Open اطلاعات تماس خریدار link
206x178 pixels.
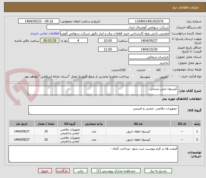(x=45, y=33)
